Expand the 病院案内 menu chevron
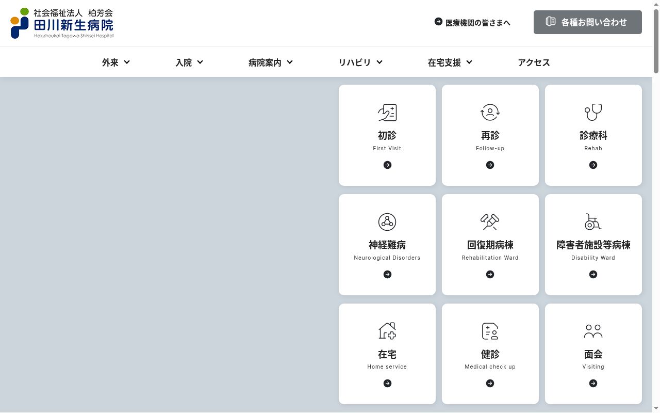This screenshot has height=413, width=660. tap(290, 62)
